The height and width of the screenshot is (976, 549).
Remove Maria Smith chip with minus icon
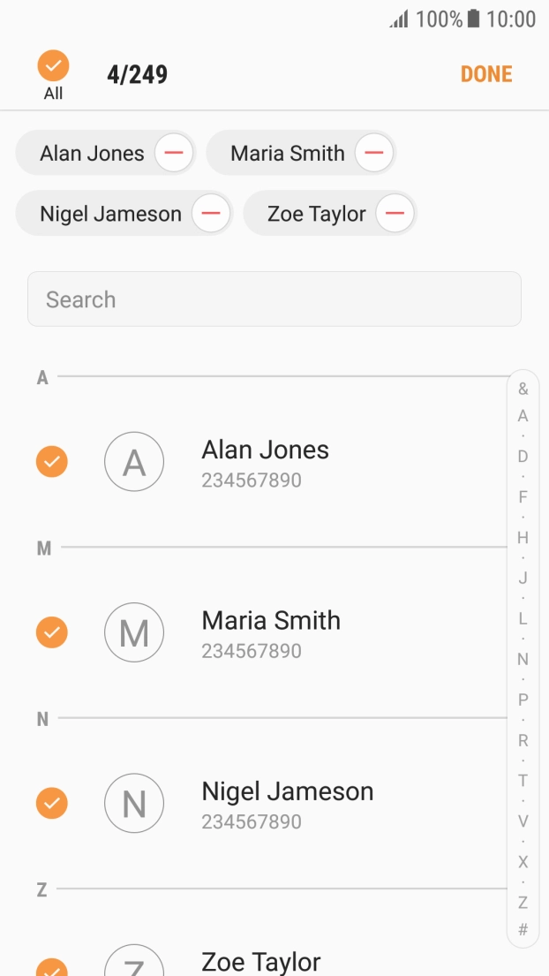coord(374,154)
